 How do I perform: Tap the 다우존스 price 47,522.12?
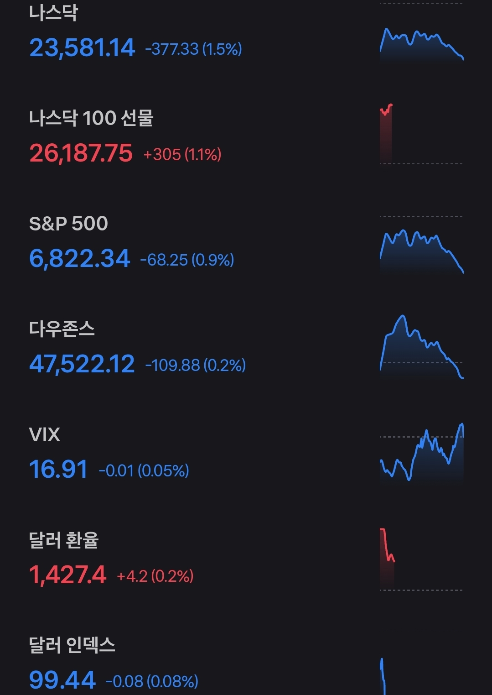[82, 364]
